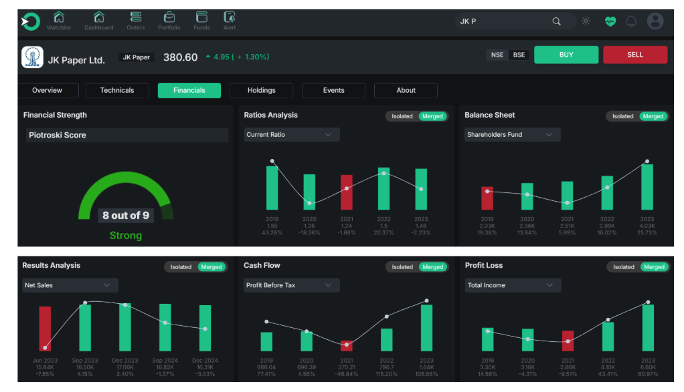684x392 pixels.
Task: Click the JK Paper Ltd. company name
Action: point(76,60)
